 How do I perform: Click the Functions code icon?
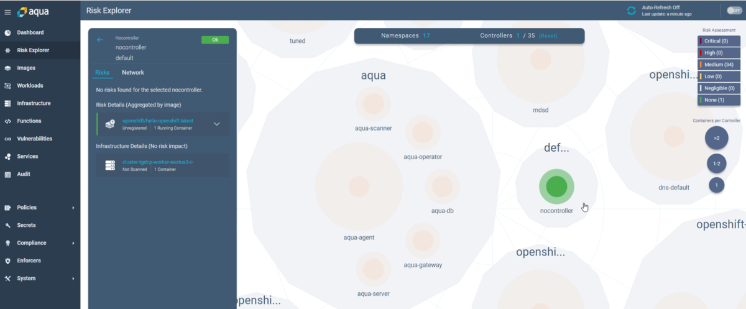pyautogui.click(x=7, y=121)
